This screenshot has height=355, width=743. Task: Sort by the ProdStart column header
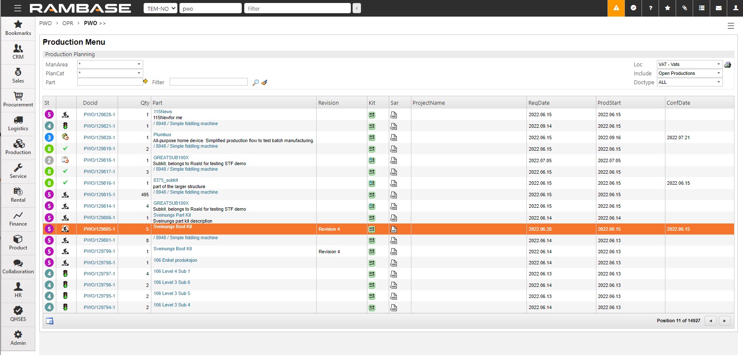(x=609, y=103)
